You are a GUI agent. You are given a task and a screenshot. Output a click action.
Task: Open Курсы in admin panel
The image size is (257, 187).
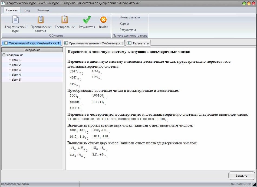[124, 24]
